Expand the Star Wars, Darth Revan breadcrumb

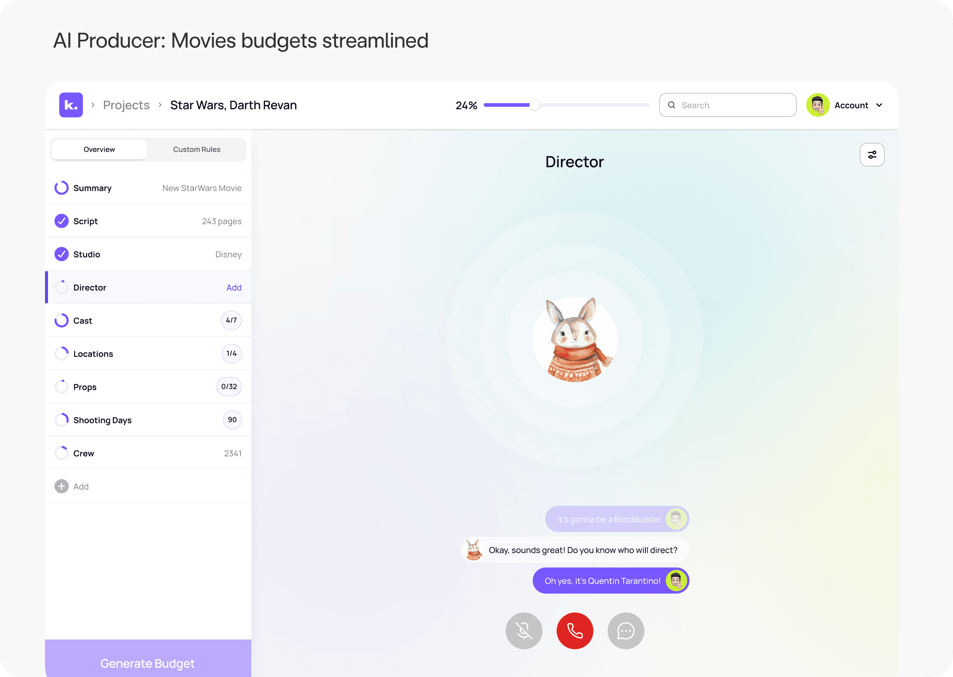(x=233, y=105)
